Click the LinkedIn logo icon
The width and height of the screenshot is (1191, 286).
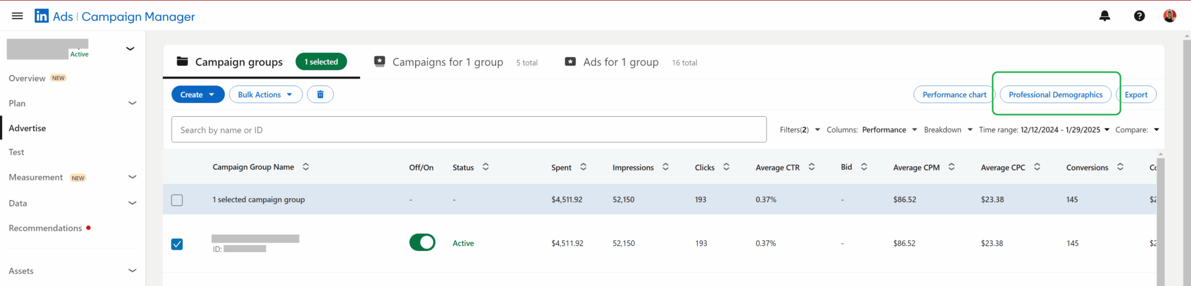click(x=42, y=16)
